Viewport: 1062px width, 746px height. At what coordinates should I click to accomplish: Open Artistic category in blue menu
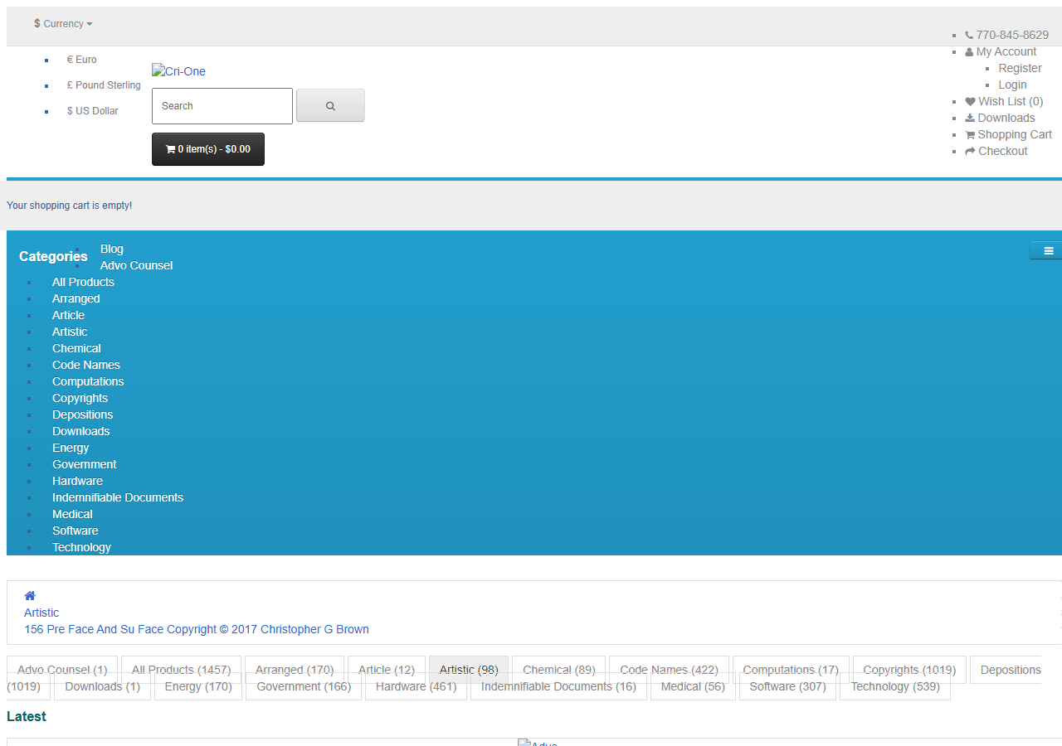70,332
